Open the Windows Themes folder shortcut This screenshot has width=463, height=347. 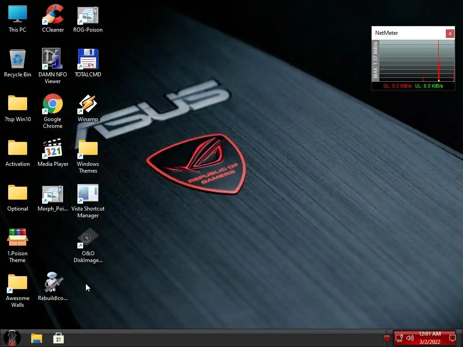pos(88,156)
